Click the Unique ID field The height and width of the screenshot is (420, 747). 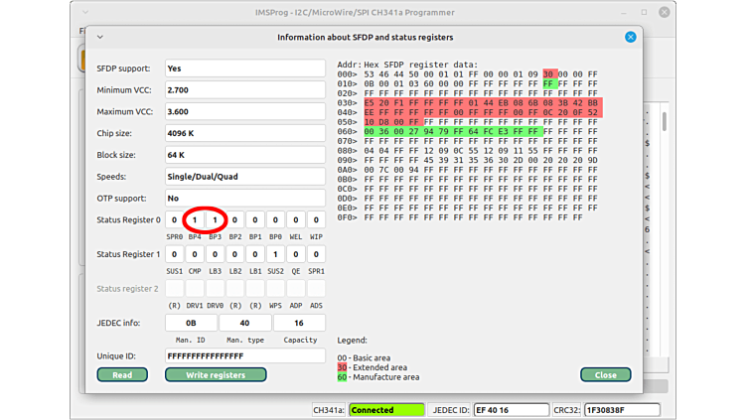coord(244,355)
